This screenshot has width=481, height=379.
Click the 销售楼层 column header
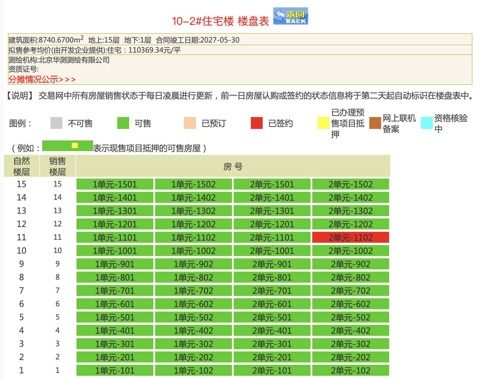(x=58, y=166)
